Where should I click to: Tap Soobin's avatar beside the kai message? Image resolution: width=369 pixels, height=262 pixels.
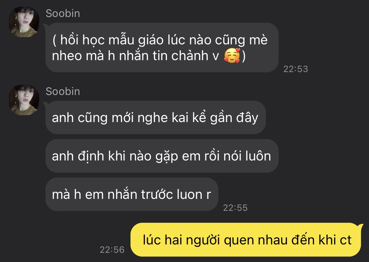point(24,100)
